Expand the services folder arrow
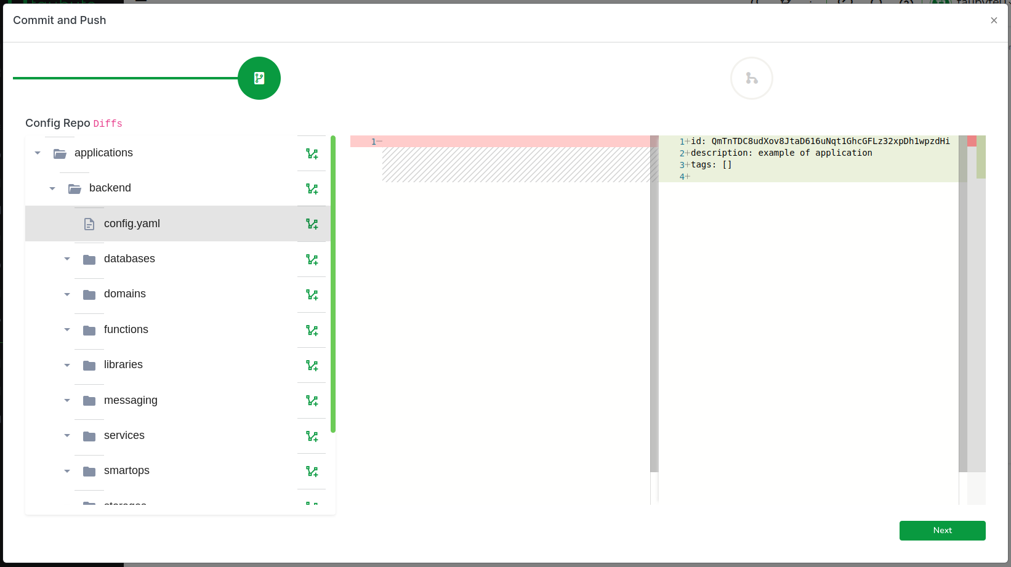Viewport: 1011px width, 567px height. (x=67, y=436)
